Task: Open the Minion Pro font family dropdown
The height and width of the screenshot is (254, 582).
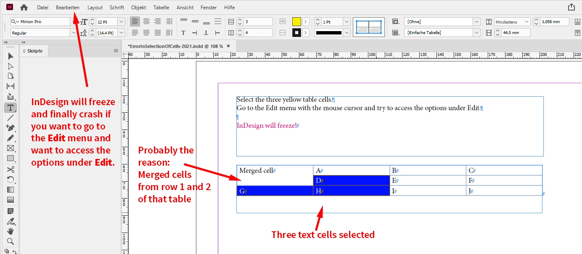Action: pyautogui.click(x=74, y=21)
